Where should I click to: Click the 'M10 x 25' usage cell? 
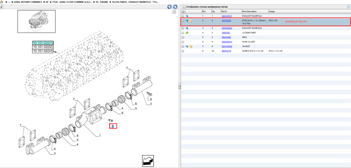click(273, 21)
